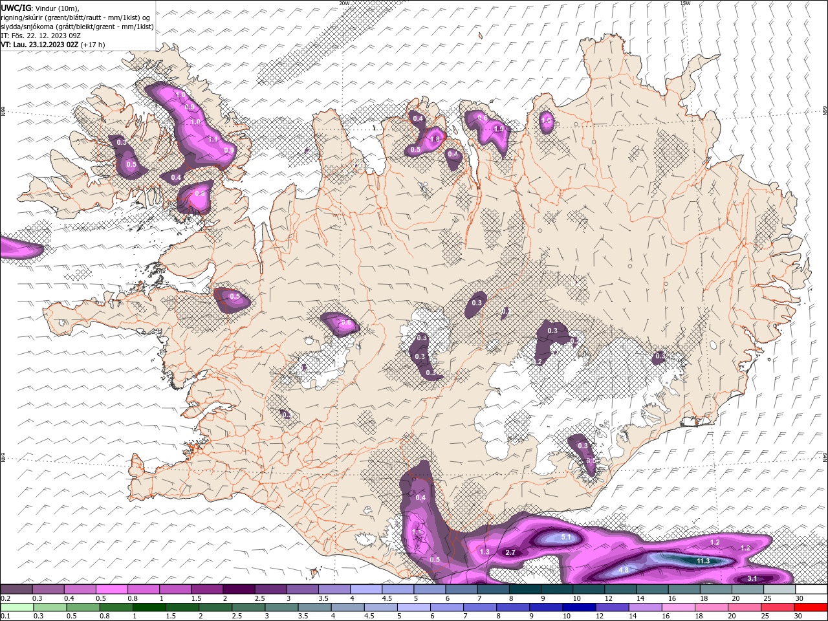Image resolution: width=828 pixels, height=621 pixels.
Task: Click the 0.2 tick label in the upper legend
Action: 5,598
